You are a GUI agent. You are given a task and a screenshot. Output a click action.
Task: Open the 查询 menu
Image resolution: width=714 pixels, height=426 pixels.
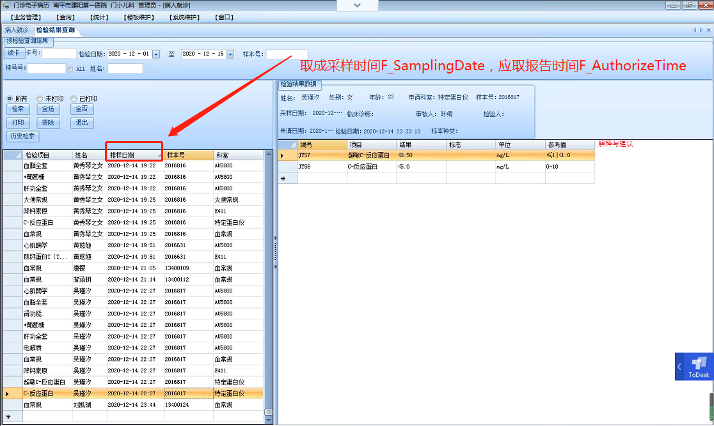pos(65,17)
